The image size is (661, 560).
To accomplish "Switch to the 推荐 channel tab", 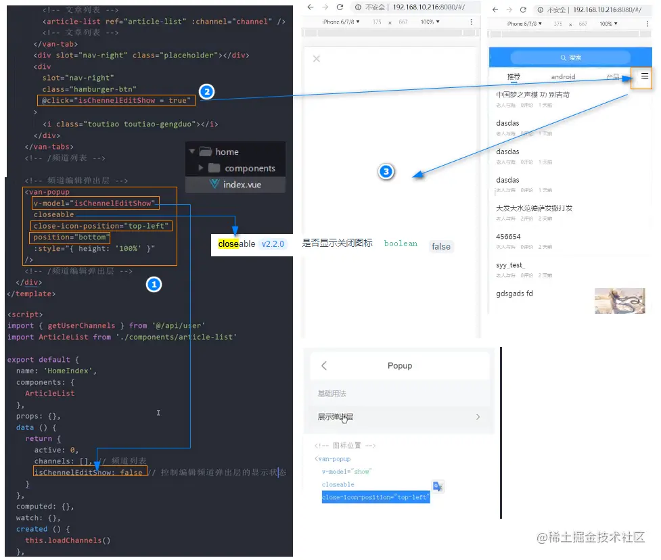I will pos(514,76).
